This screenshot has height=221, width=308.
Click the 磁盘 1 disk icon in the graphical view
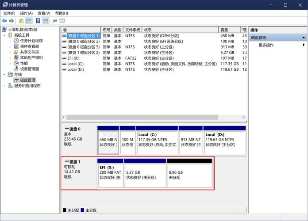click(x=67, y=161)
